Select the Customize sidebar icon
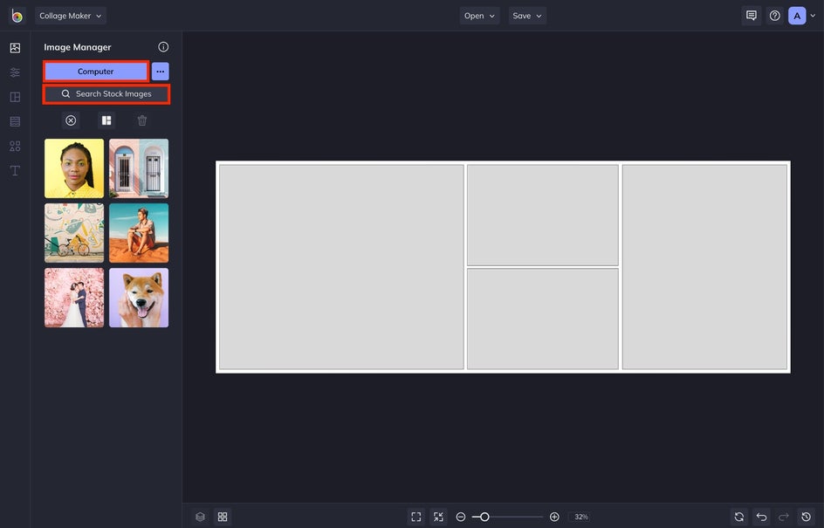824x528 pixels. pos(14,72)
